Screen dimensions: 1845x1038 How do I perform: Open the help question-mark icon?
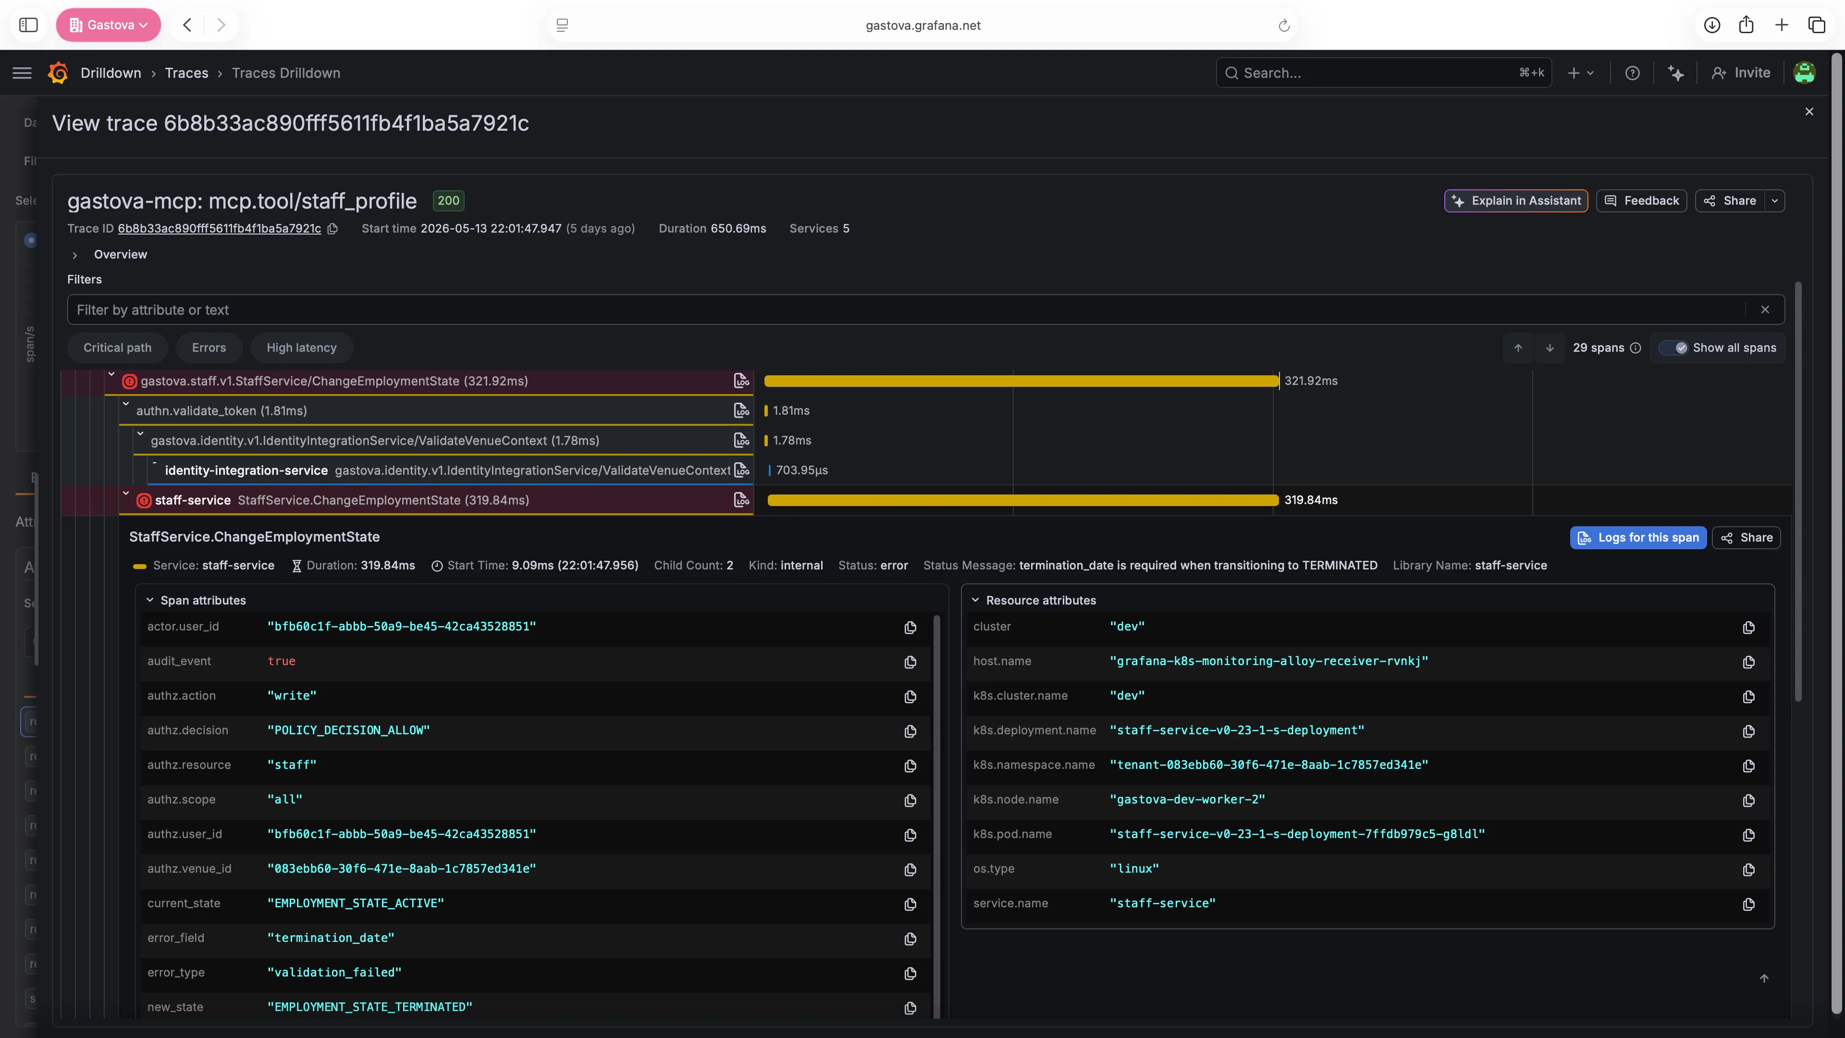tap(1632, 73)
